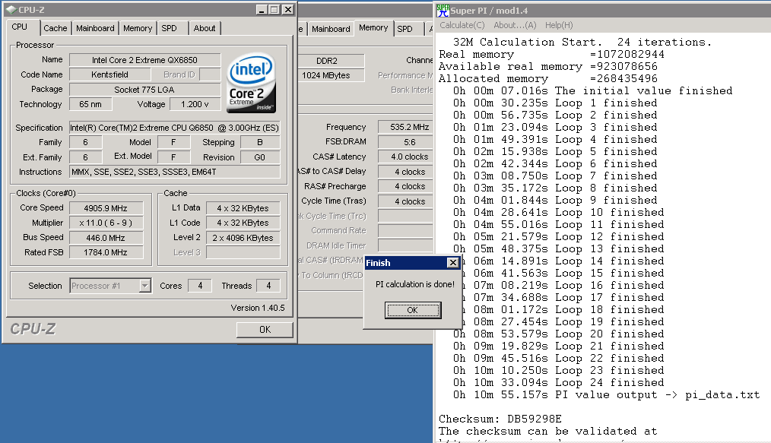Click the PI calculation is done message
This screenshot has height=443, width=771.
(415, 284)
